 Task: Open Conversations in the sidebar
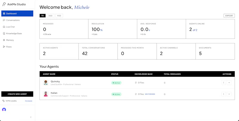tap(17, 20)
